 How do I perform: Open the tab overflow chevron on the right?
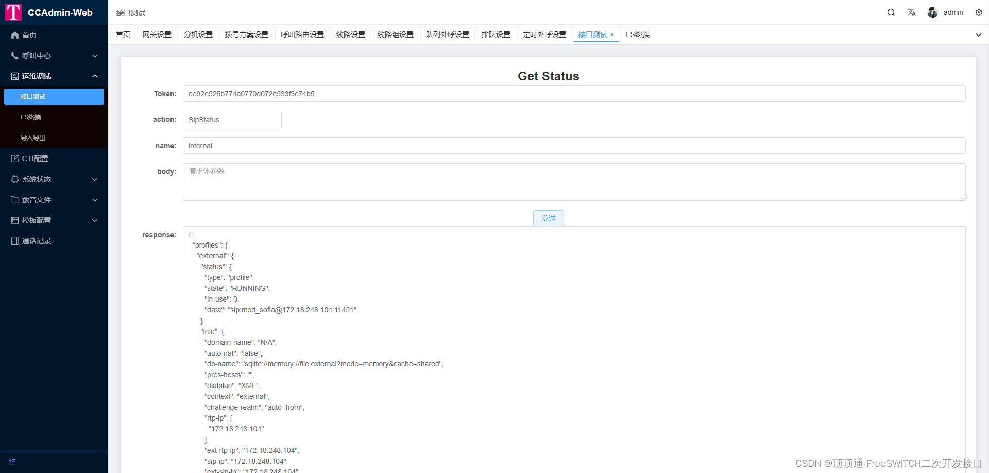tap(978, 34)
